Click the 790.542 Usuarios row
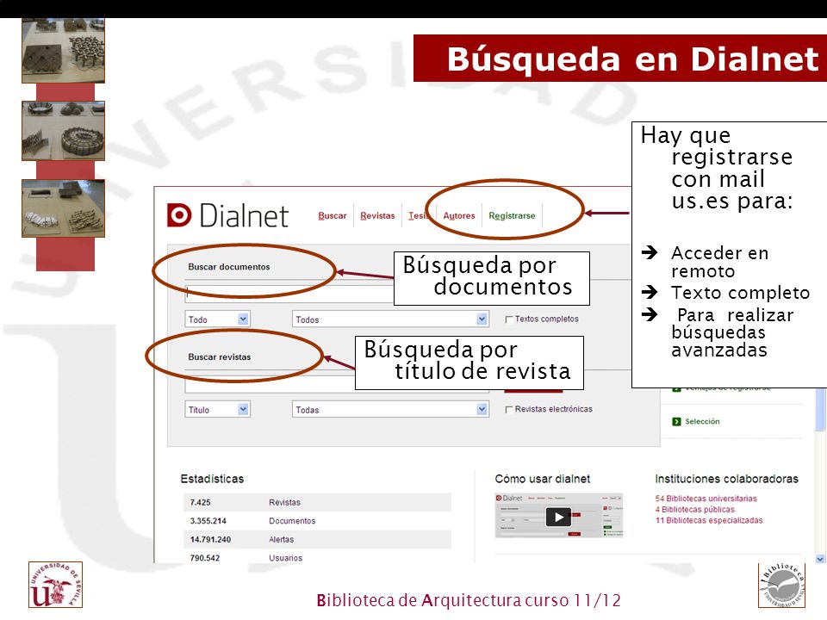This screenshot has width=827, height=620. [x=318, y=557]
